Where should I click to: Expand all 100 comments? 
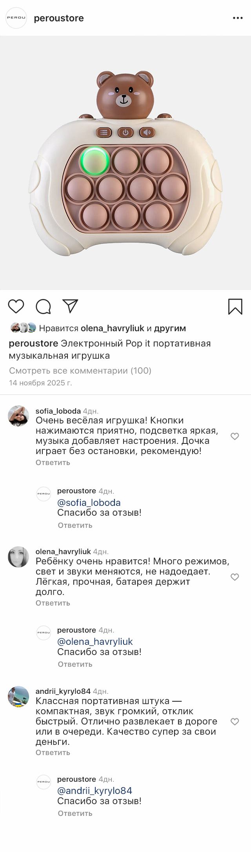click(x=80, y=370)
